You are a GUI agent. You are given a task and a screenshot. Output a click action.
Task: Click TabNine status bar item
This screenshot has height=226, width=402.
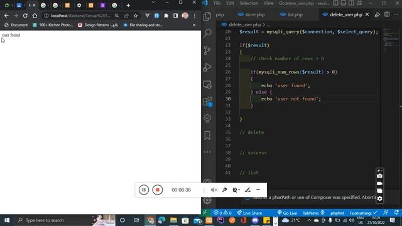pos(313,213)
